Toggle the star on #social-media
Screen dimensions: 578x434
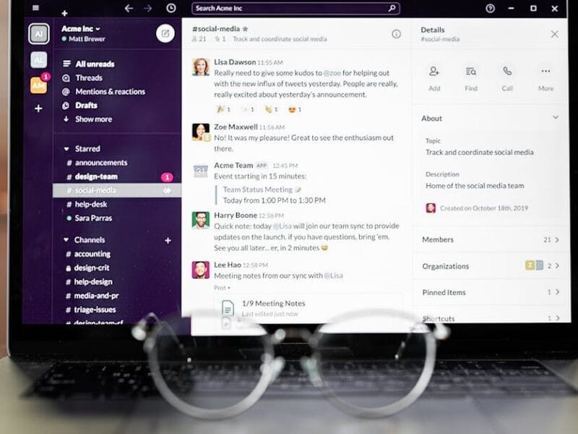[x=246, y=29]
